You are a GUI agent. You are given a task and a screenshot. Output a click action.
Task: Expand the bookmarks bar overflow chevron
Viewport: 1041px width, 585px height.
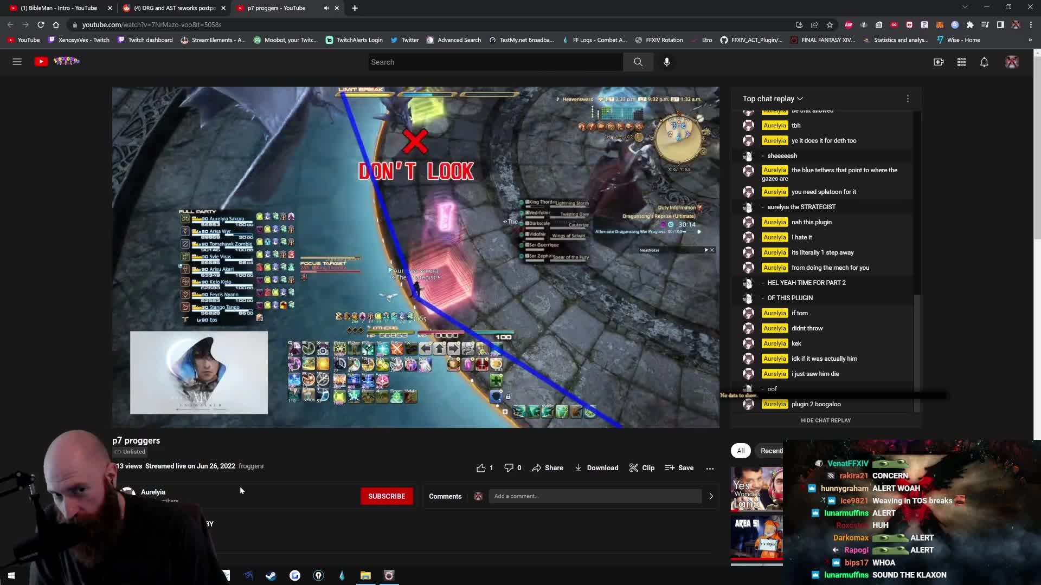click(x=1031, y=40)
